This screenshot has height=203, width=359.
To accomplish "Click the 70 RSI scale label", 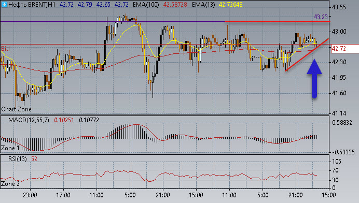I will [x=335, y=170].
